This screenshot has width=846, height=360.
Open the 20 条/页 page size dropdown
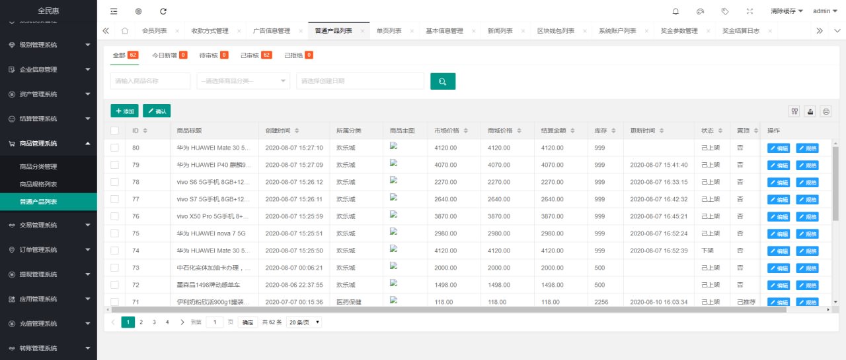click(x=304, y=322)
